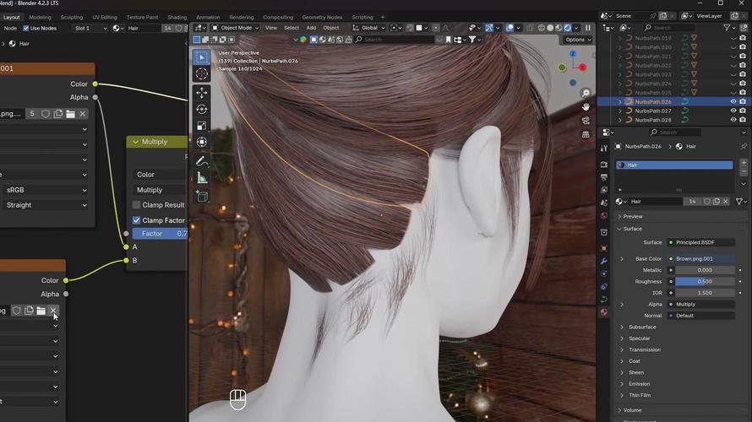The height and width of the screenshot is (422, 752).
Task: Click the Principled BSDF surface button
Action: click(x=701, y=242)
